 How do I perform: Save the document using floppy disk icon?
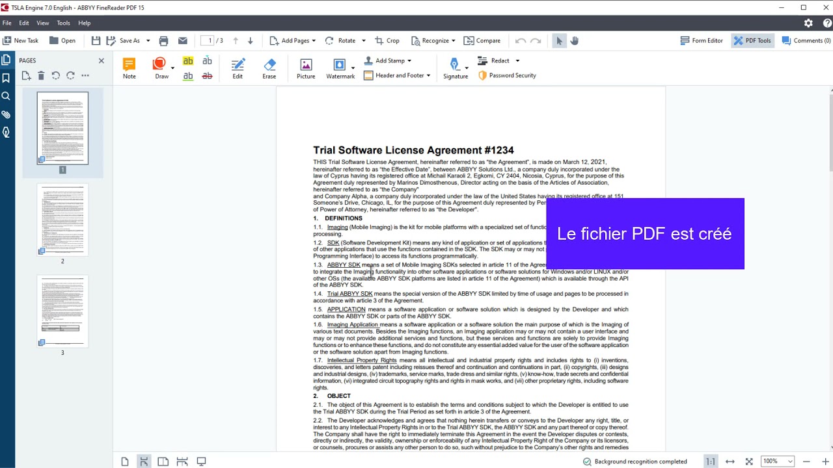pyautogui.click(x=96, y=40)
